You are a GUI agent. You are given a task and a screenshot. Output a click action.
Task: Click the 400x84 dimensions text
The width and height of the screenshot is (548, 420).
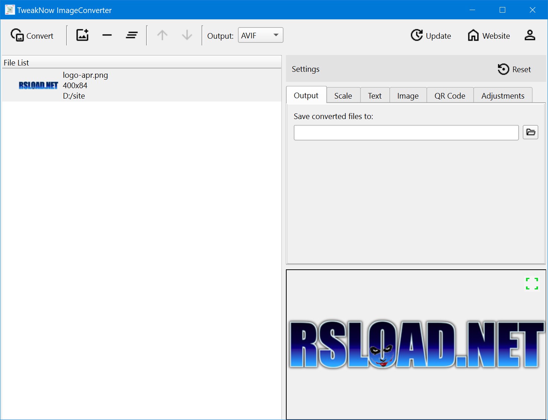[75, 86]
